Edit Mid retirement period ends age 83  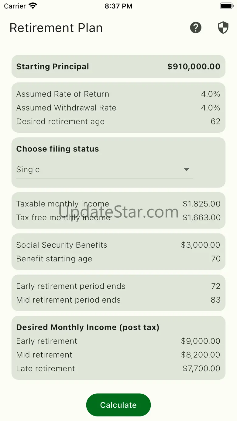click(x=215, y=300)
